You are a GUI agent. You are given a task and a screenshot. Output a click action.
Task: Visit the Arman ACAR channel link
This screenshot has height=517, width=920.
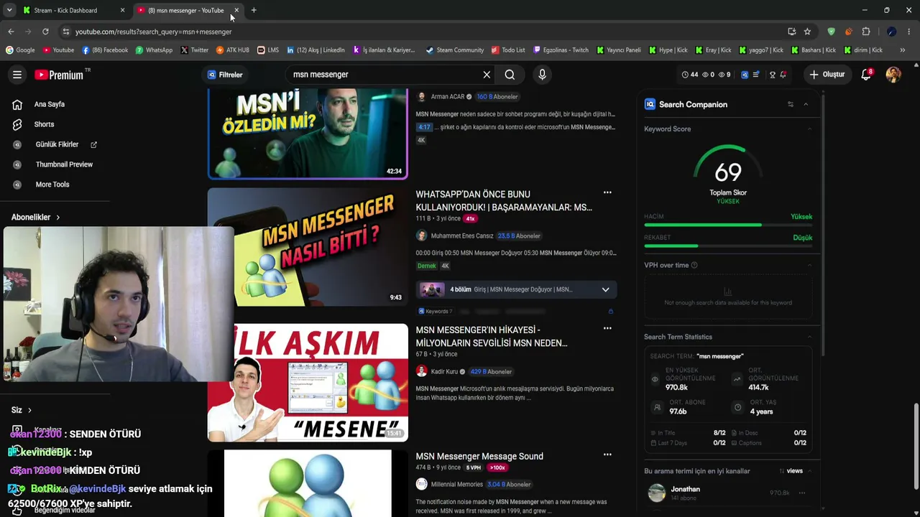pyautogui.click(x=448, y=96)
